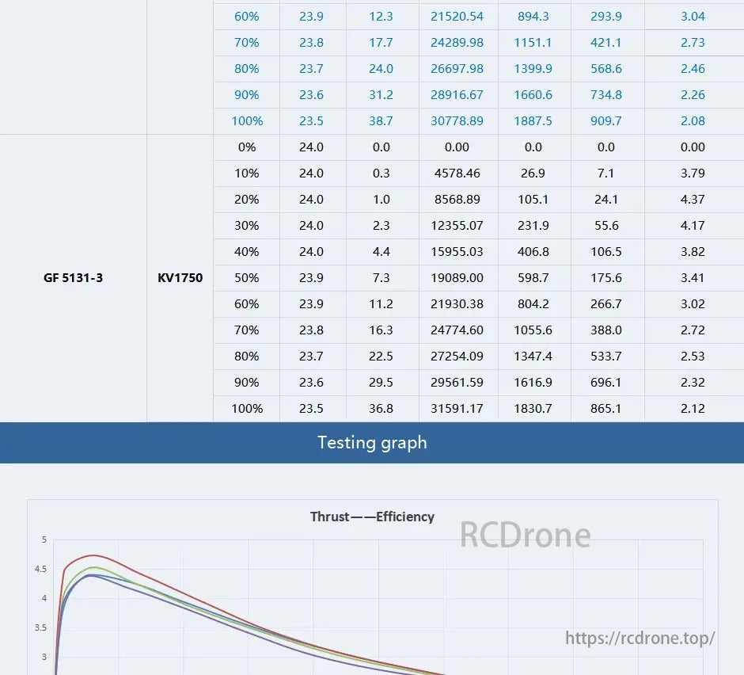744x675 pixels.
Task: Click the KV1750 motor label
Action: 180,278
